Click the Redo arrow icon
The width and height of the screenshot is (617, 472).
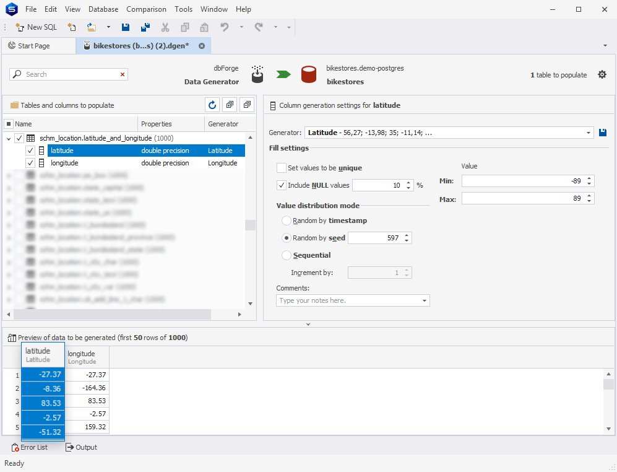click(x=259, y=27)
